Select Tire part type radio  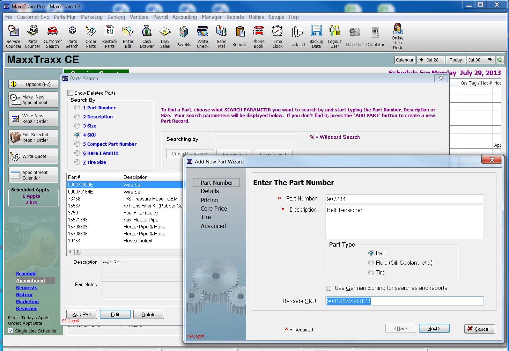371,272
